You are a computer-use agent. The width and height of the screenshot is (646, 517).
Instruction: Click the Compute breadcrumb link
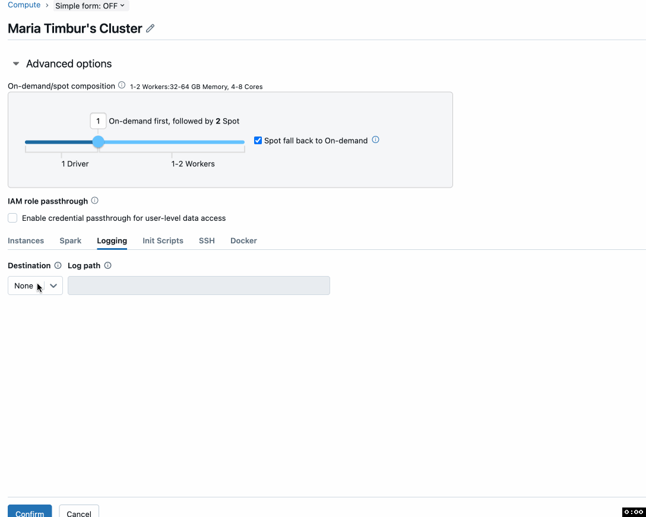point(24,5)
